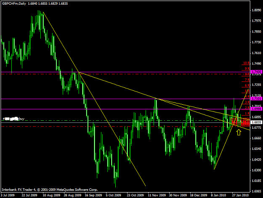Click the 1.6895 price axis label
Viewport: 263px width, 198px height.
click(x=256, y=117)
